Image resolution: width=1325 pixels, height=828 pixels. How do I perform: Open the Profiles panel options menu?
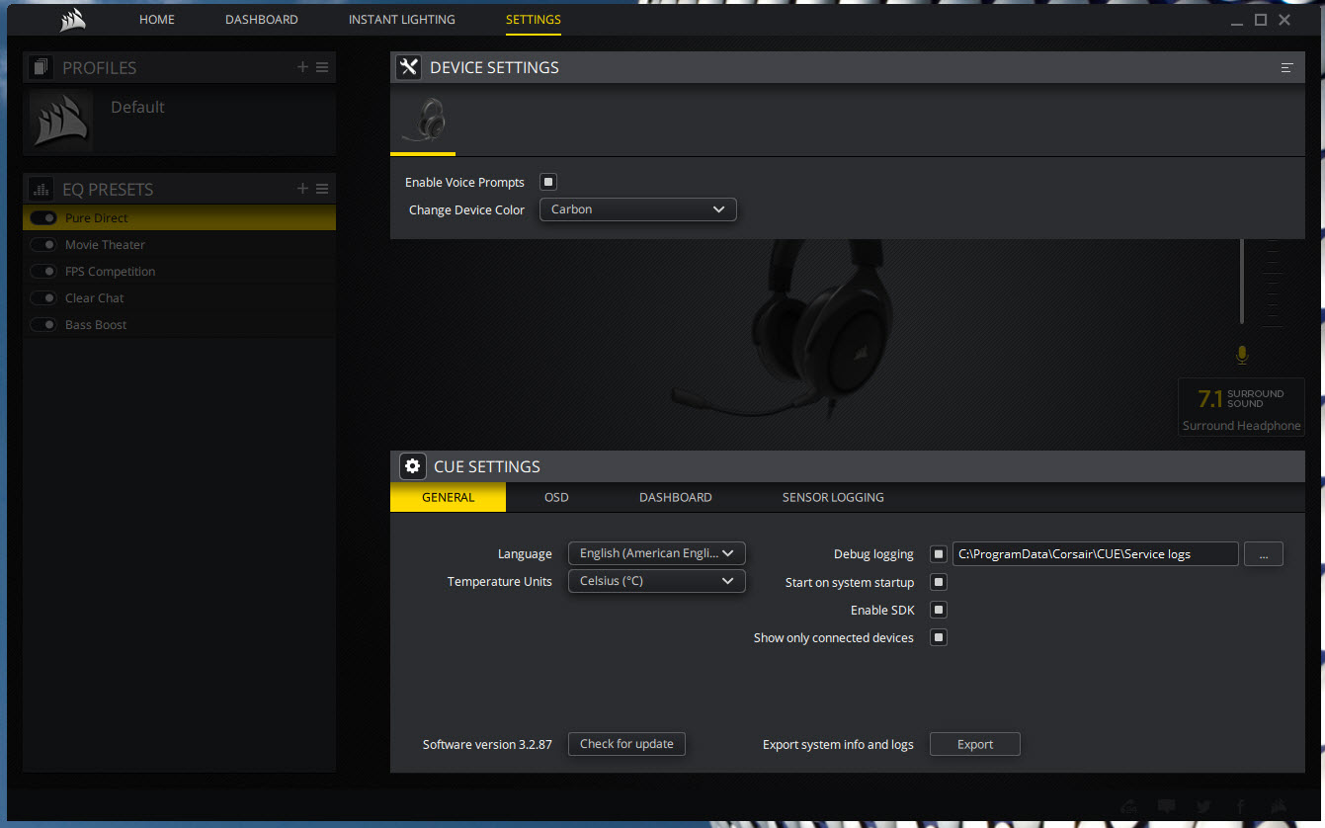click(x=322, y=67)
